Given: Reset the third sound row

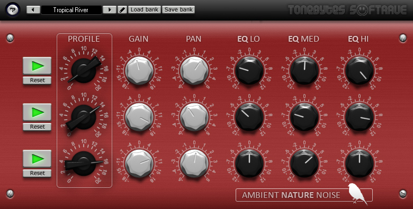Looking at the screenshot, I should 37,173.
